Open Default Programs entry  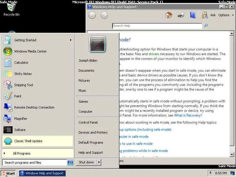pos(91,142)
